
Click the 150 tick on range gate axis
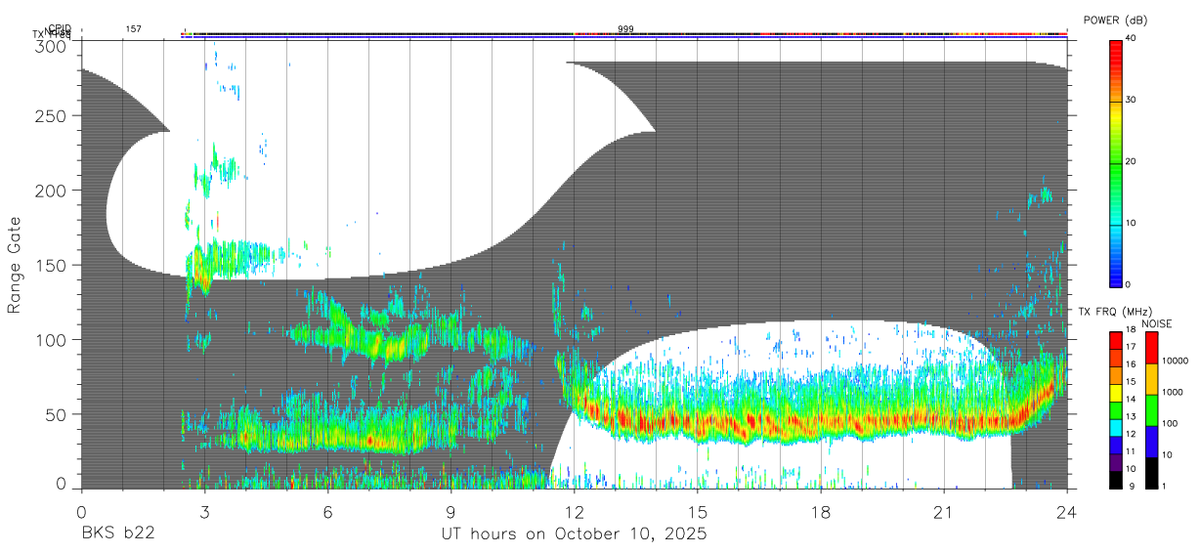[51, 265]
